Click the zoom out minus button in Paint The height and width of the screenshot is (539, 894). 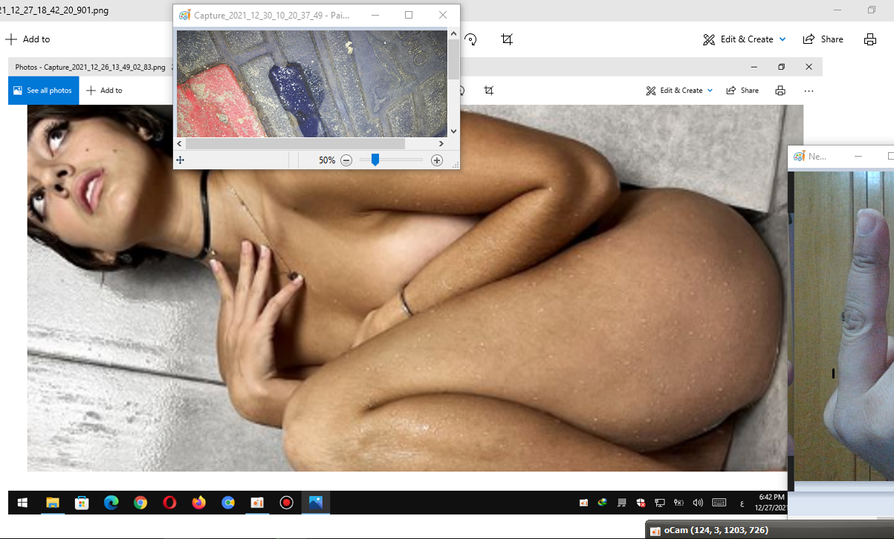click(x=346, y=160)
